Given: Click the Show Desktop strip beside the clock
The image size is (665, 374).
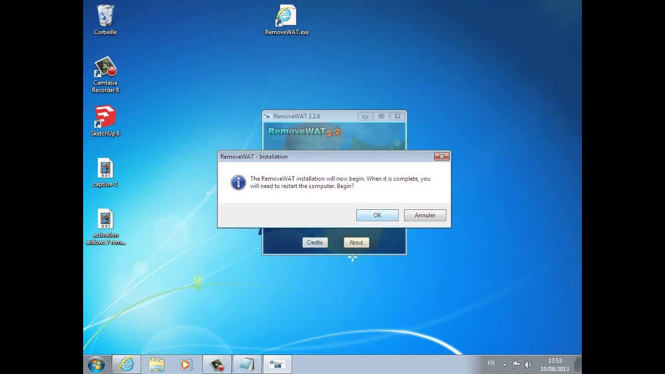Looking at the screenshot, I should [578, 364].
